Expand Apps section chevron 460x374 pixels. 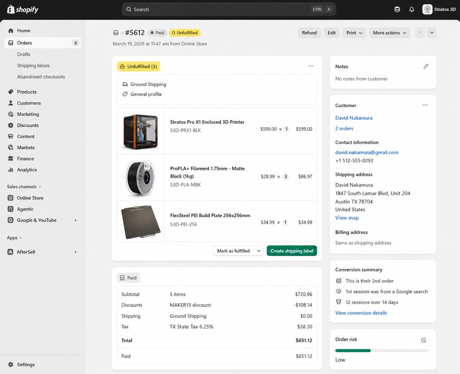21,238
